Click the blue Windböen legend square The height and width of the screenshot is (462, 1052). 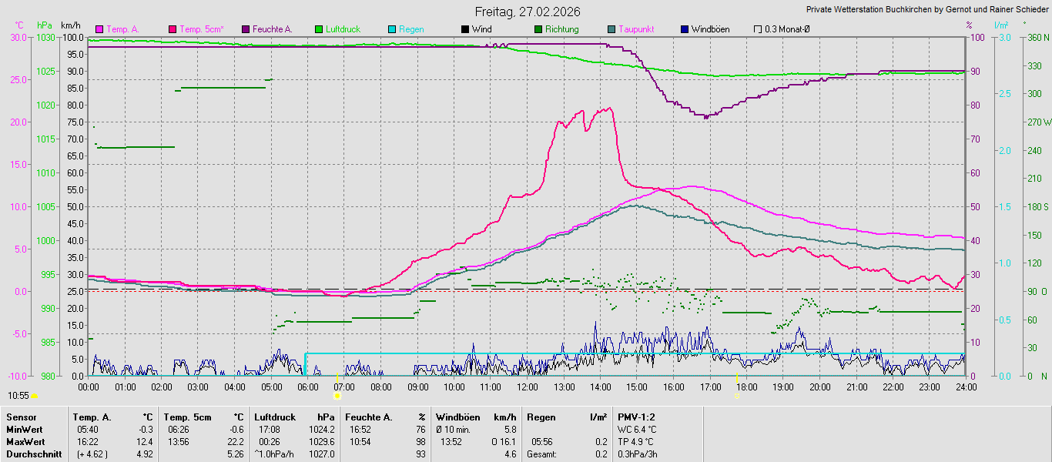pyautogui.click(x=684, y=29)
